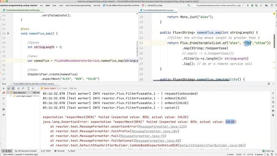This screenshot has height=156, width=277.
Task: Click the 23:54 caret position indicator
Action: pyautogui.click(x=238, y=154)
